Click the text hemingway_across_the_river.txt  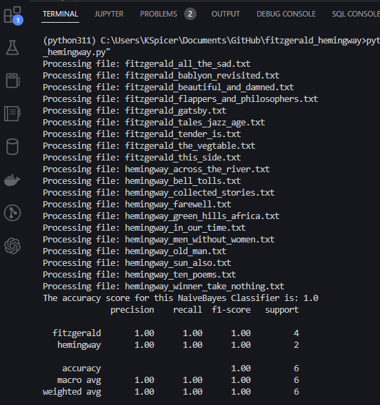pos(197,169)
